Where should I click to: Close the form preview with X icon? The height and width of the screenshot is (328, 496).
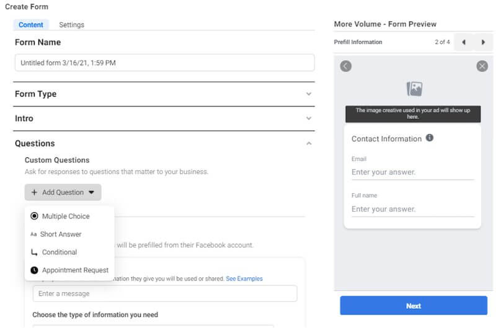[482, 66]
